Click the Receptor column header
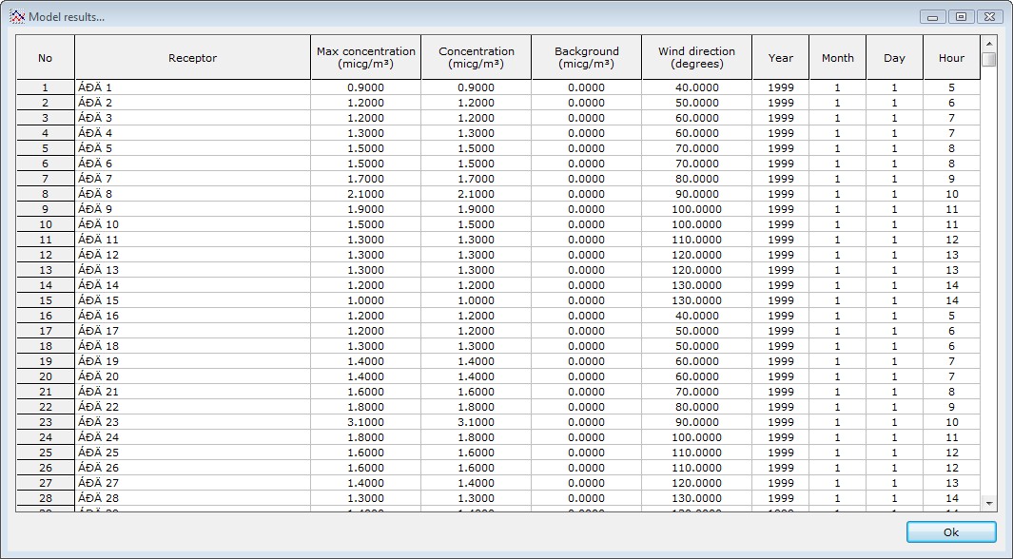 (x=192, y=58)
